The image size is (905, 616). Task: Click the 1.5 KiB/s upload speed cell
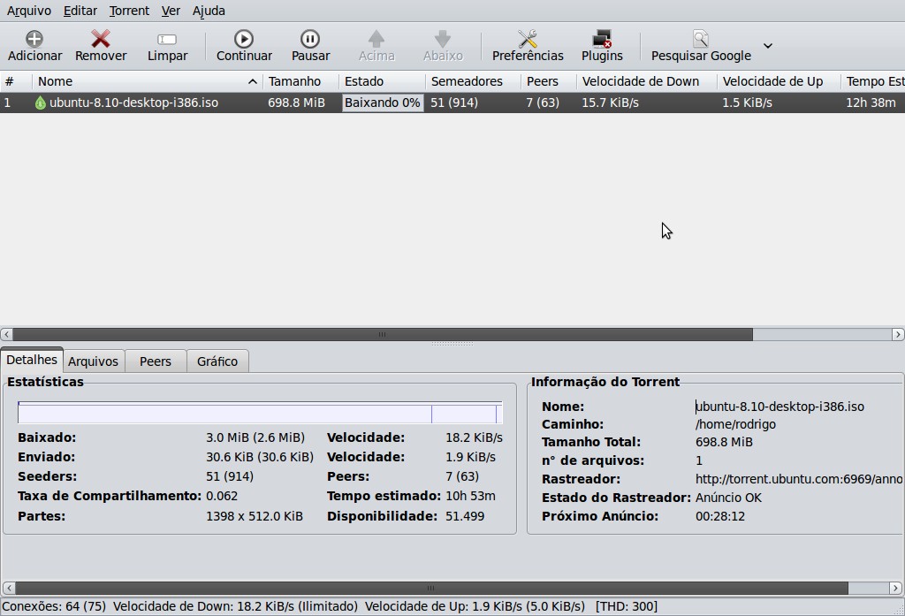click(747, 103)
